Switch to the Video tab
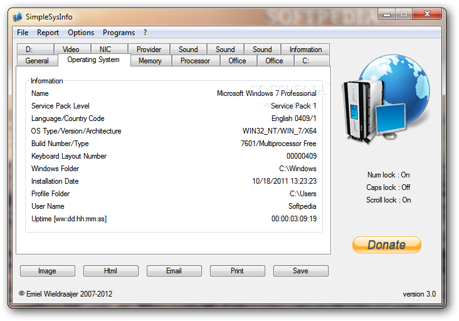The height and width of the screenshot is (321, 459). 72,49
